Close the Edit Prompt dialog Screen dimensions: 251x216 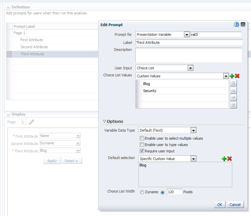pyautogui.click(x=243, y=24)
